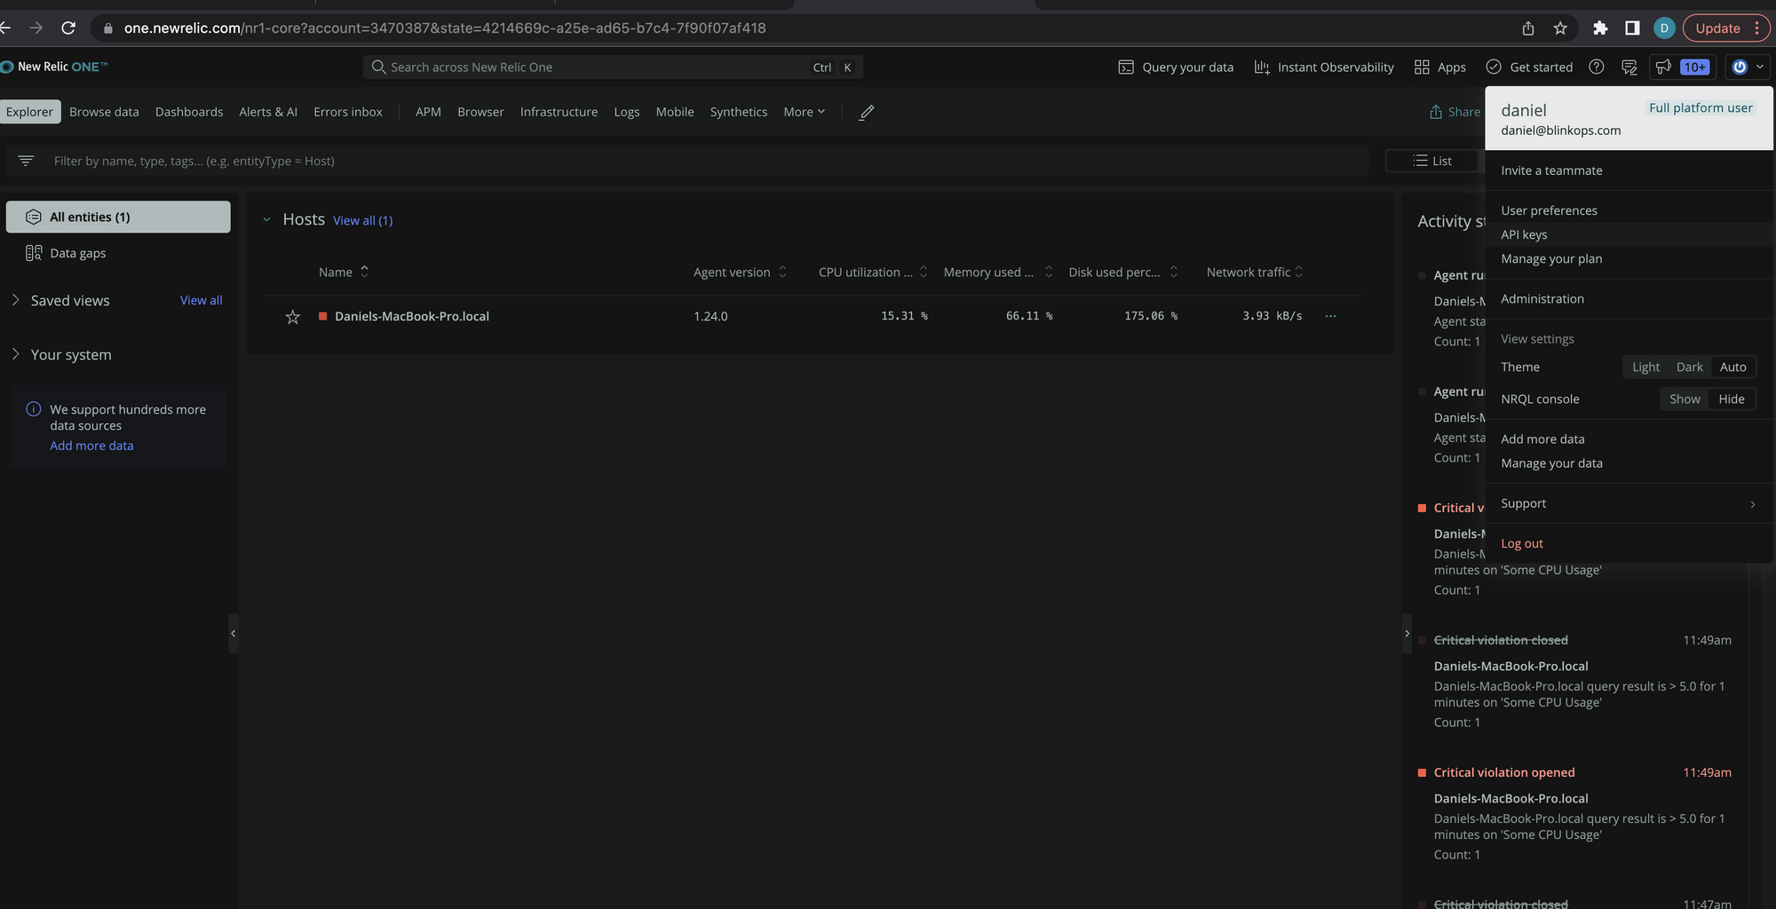Open the Chrome profile avatar D
The image size is (1776, 909).
1664,28
